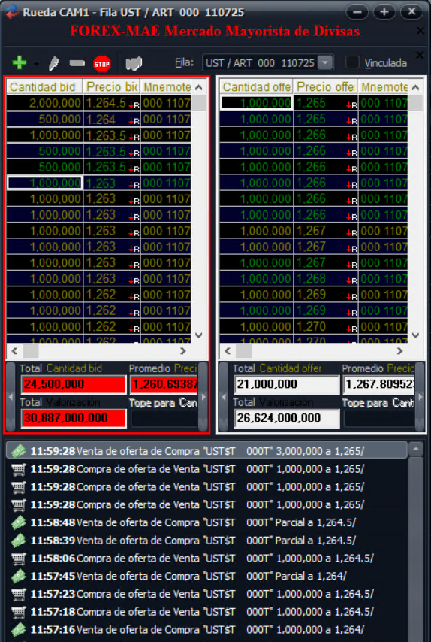Click the app logo icon in the title bar
This screenshot has width=431, height=642.
tap(12, 11)
